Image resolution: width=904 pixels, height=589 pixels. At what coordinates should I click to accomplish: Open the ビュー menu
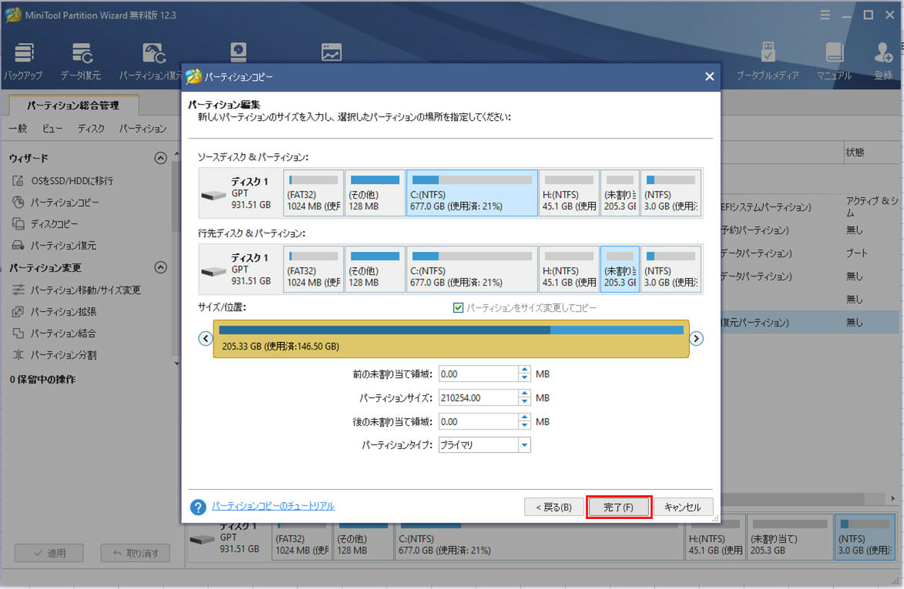(x=52, y=129)
